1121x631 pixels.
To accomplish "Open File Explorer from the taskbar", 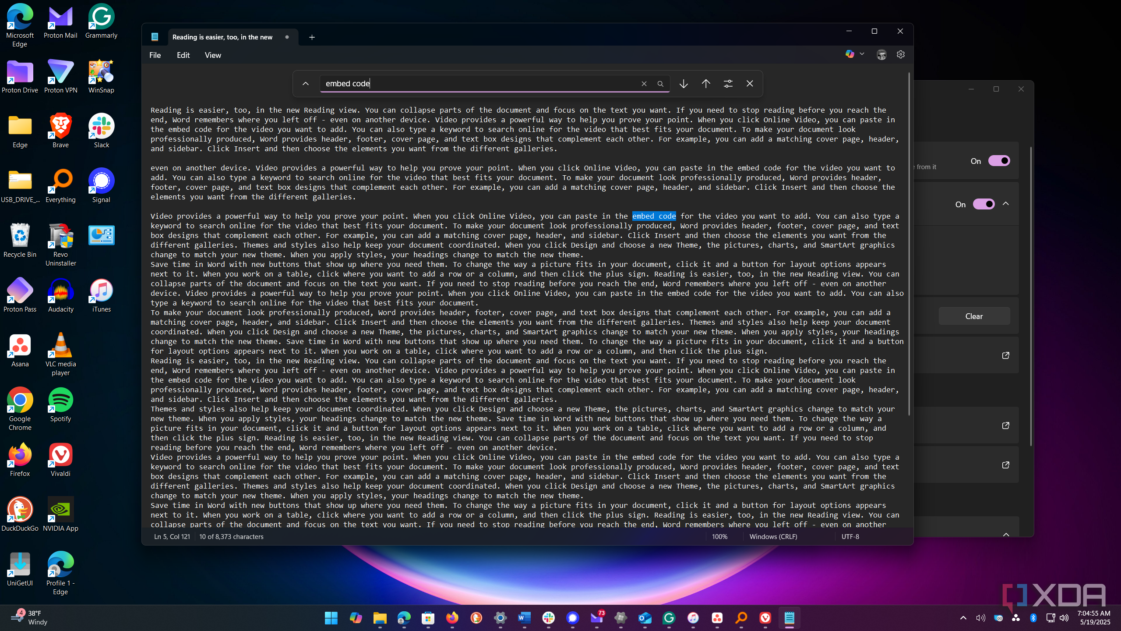I will tap(380, 618).
